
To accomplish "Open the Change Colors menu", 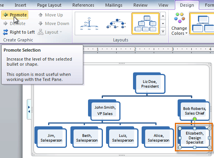I will click(179, 24).
